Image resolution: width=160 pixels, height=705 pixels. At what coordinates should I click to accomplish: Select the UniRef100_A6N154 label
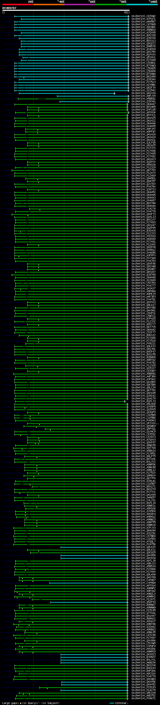(143, 662)
